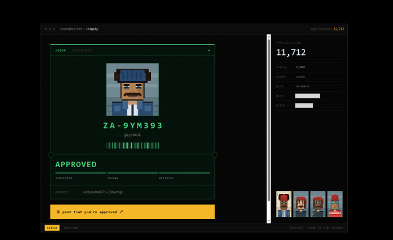Open the long-haired red bandana mustache thumbnail
This screenshot has width=393, height=240.
[301, 204]
